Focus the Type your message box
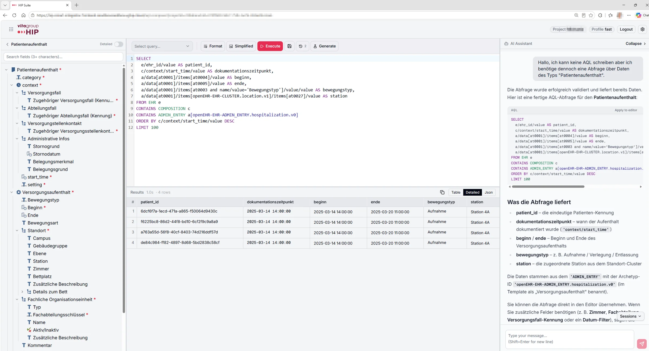This screenshot has height=351, width=649. [x=569, y=339]
